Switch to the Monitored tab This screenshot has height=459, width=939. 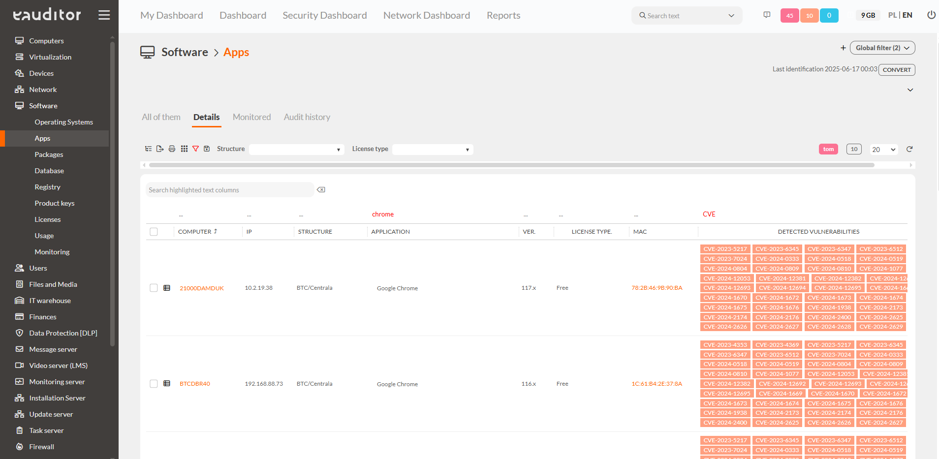pyautogui.click(x=251, y=117)
